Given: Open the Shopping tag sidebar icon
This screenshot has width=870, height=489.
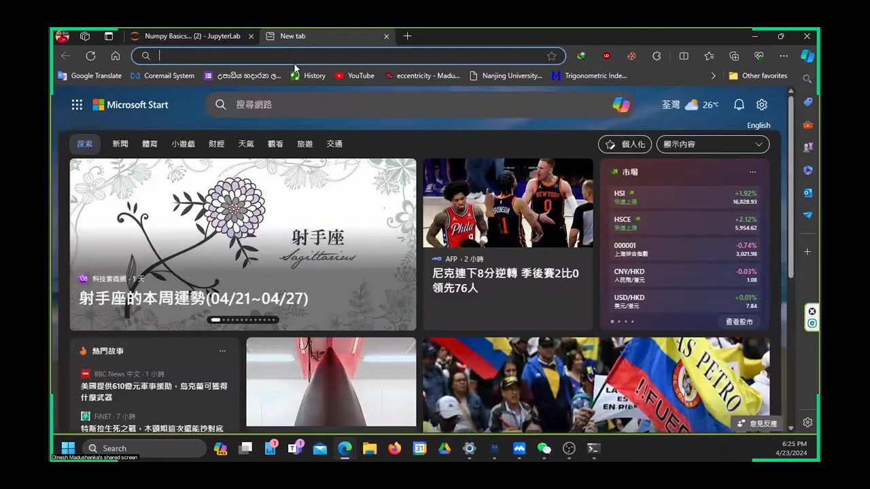Looking at the screenshot, I should coord(807,102).
